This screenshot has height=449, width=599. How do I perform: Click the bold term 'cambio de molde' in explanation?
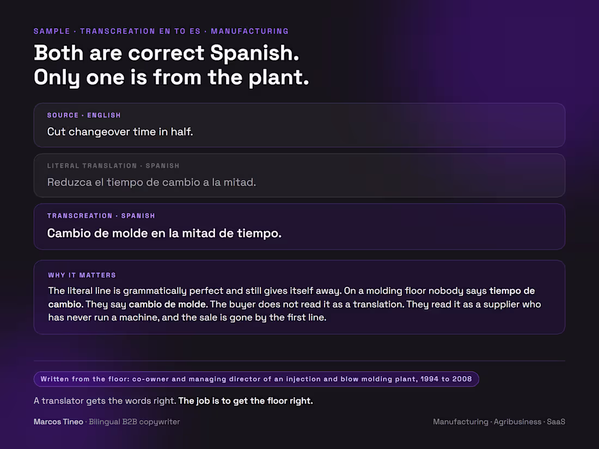point(168,304)
